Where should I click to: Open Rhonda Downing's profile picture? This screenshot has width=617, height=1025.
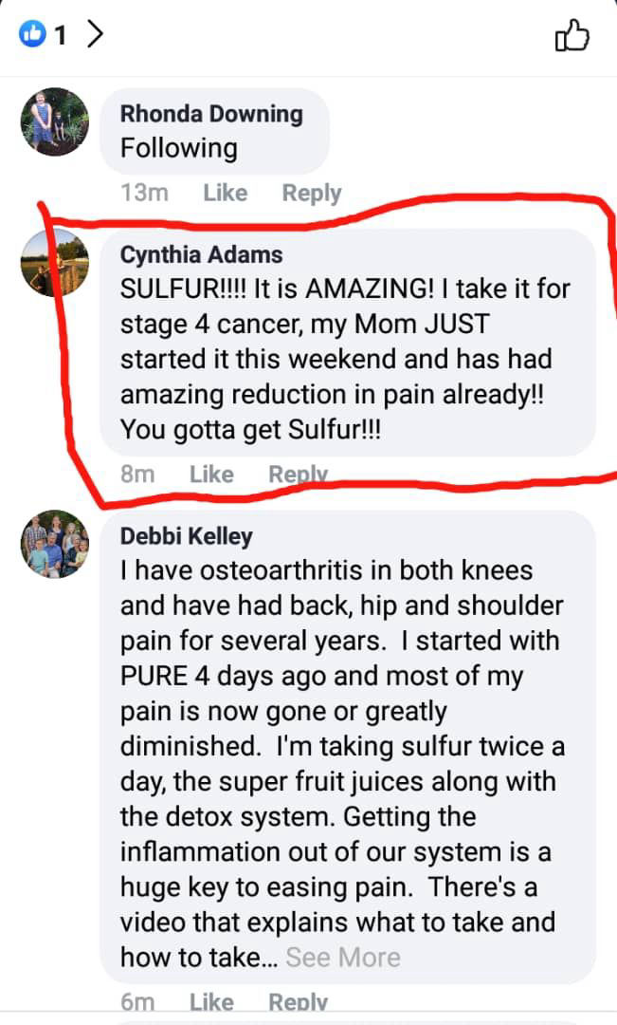pyautogui.click(x=55, y=121)
